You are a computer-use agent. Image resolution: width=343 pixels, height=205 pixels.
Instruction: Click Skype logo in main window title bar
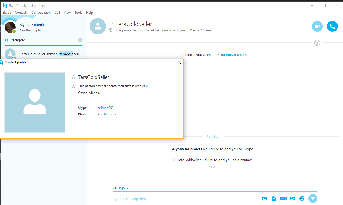click(5, 5)
